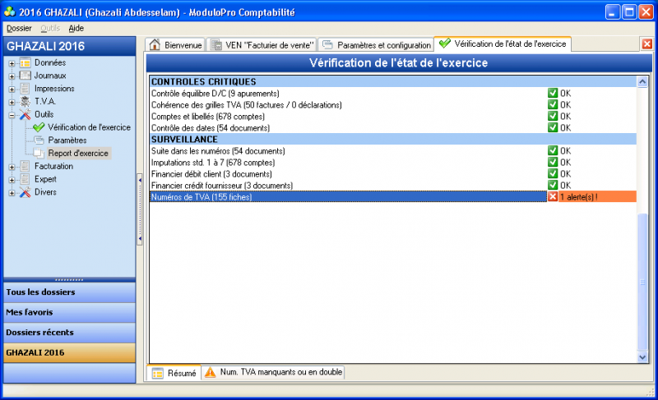The image size is (658, 400).
Task: Click the Impressions document icon
Action: pyautogui.click(x=25, y=89)
